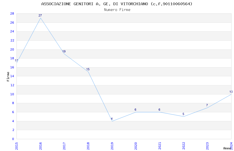Click the y-axis tick value 28
Screen dimensions: 234x151
click(x=12, y=13)
